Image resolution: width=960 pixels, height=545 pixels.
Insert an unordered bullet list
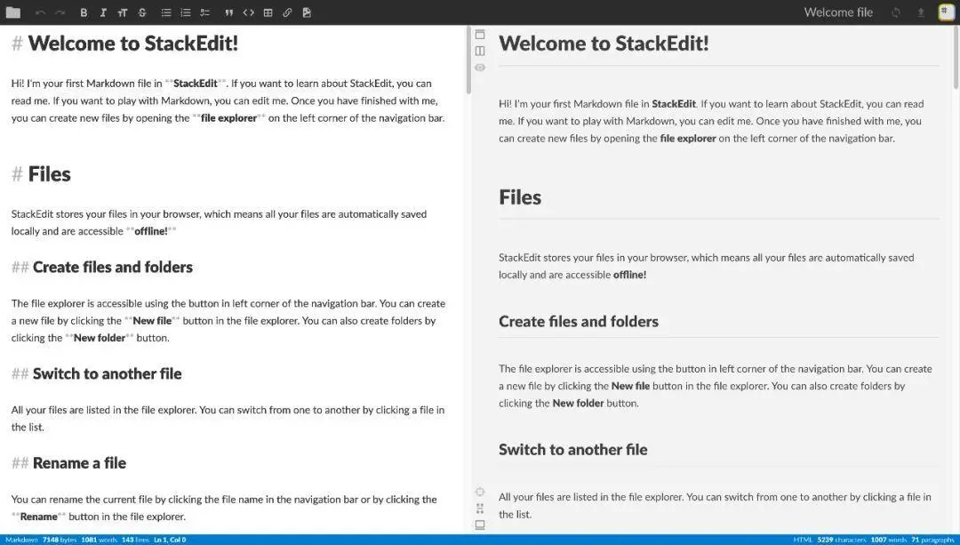[x=166, y=12]
